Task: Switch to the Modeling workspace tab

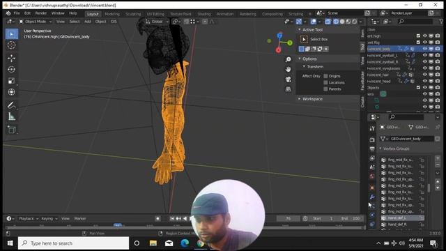Action: [x=112, y=14]
